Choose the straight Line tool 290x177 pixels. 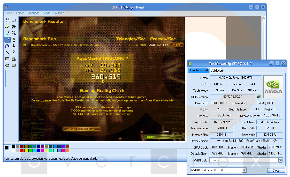point(7,52)
